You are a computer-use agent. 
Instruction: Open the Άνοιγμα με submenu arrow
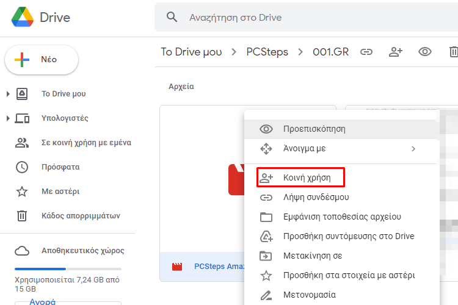[413, 149]
